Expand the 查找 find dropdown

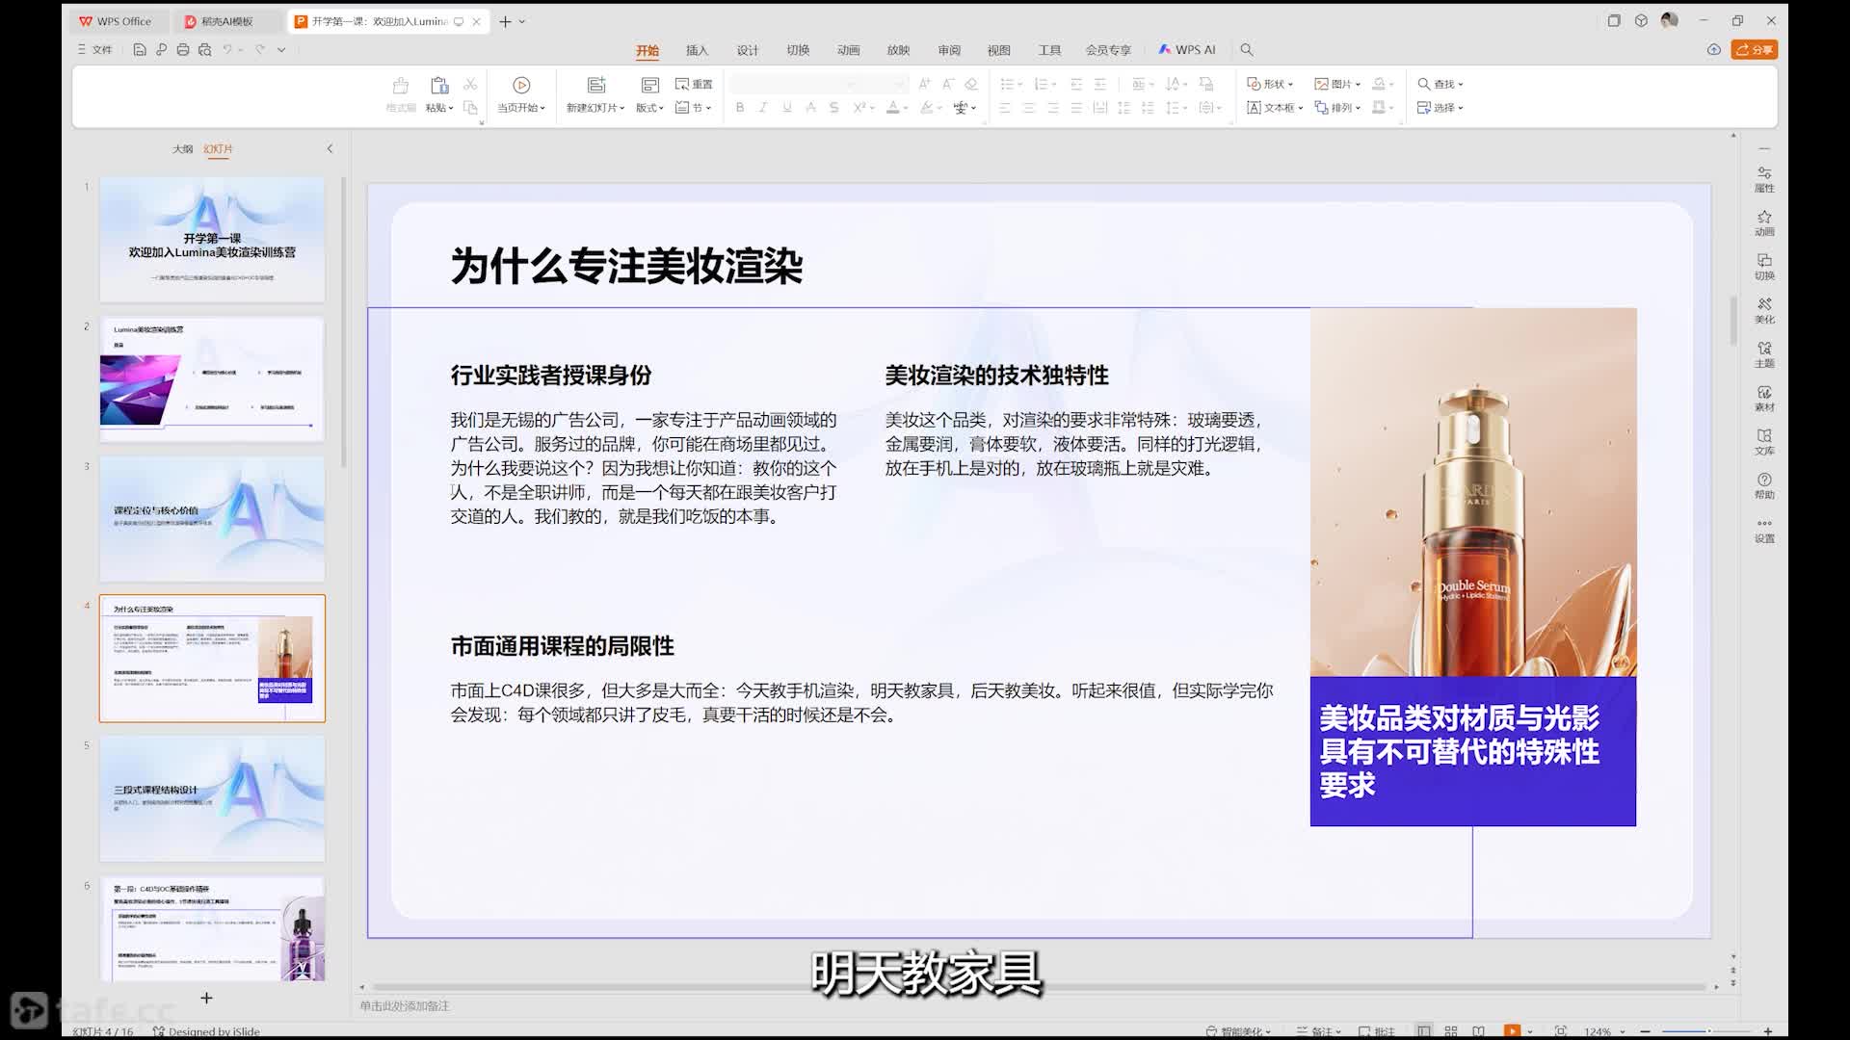(1440, 84)
